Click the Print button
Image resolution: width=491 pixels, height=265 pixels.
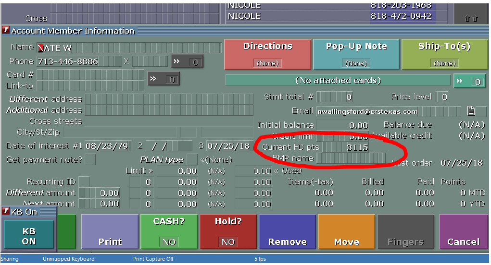pyautogui.click(x=110, y=231)
